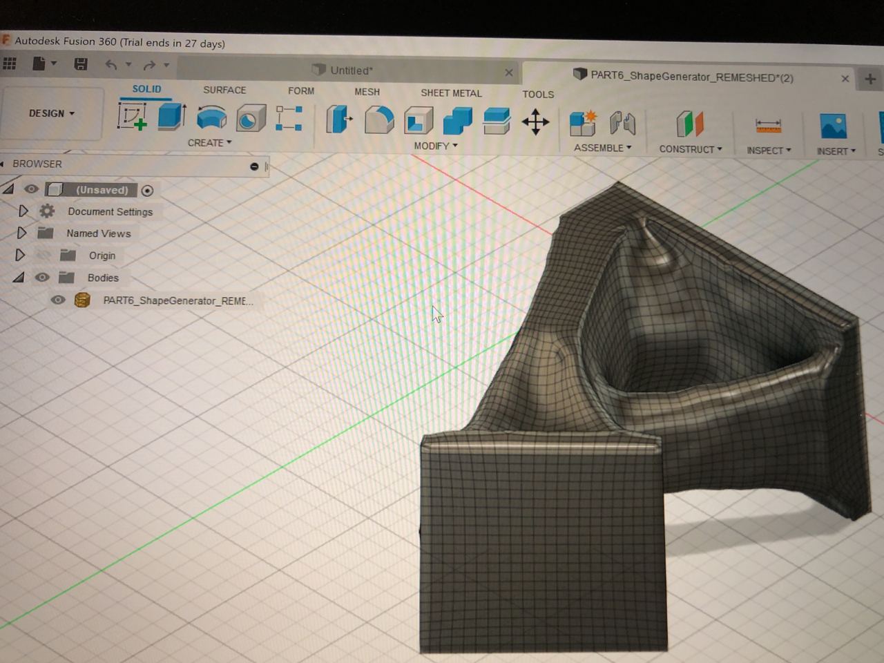Click the Document Settings gear icon

coord(47,211)
